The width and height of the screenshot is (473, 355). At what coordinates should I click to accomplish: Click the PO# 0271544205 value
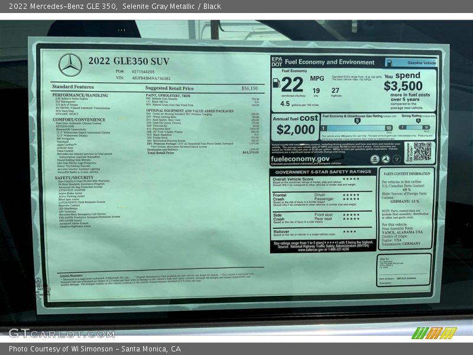coord(143,72)
